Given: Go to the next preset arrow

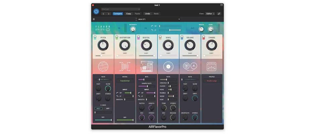Looking at the screenshot, I should (109, 14).
